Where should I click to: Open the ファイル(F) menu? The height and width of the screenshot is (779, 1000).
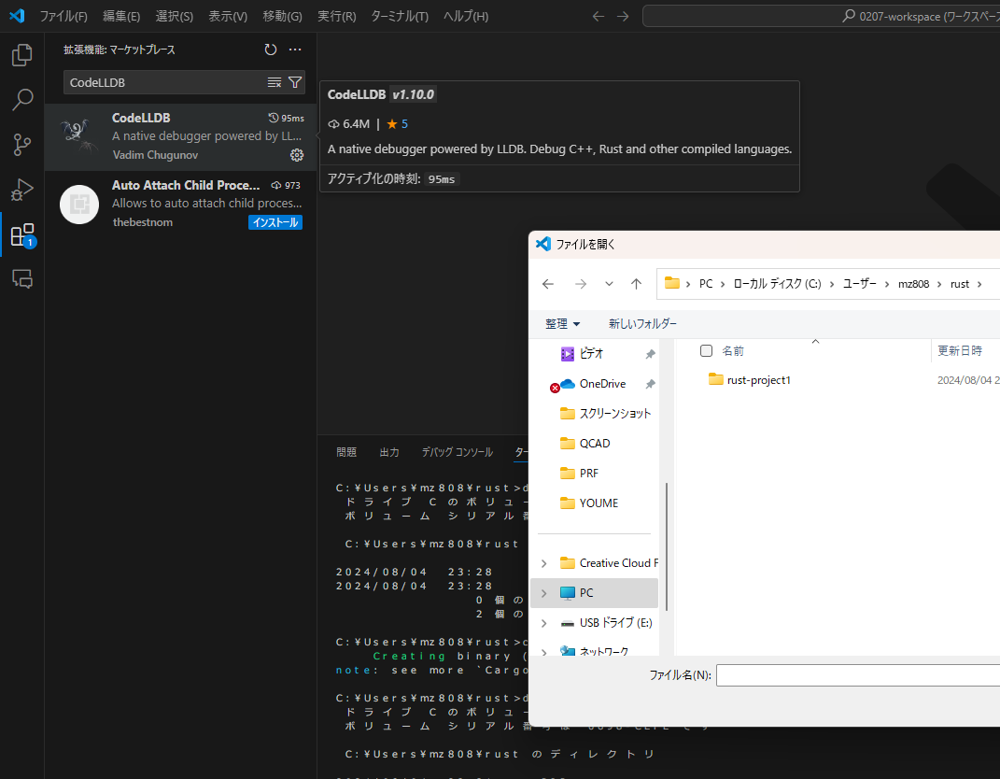click(x=63, y=16)
